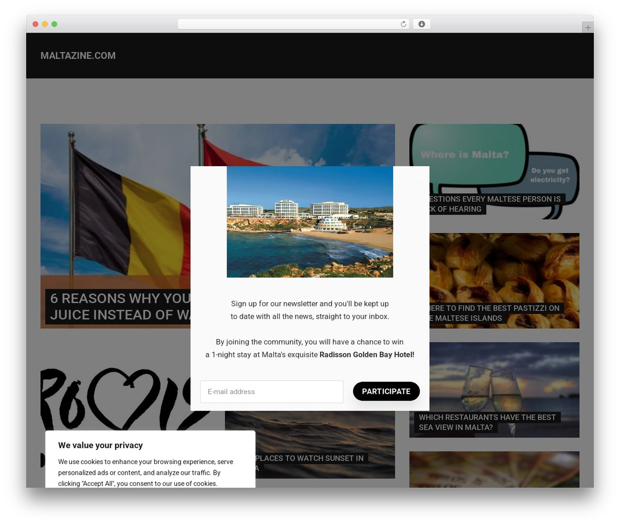Click the cookie notice paragraph text

(145, 473)
